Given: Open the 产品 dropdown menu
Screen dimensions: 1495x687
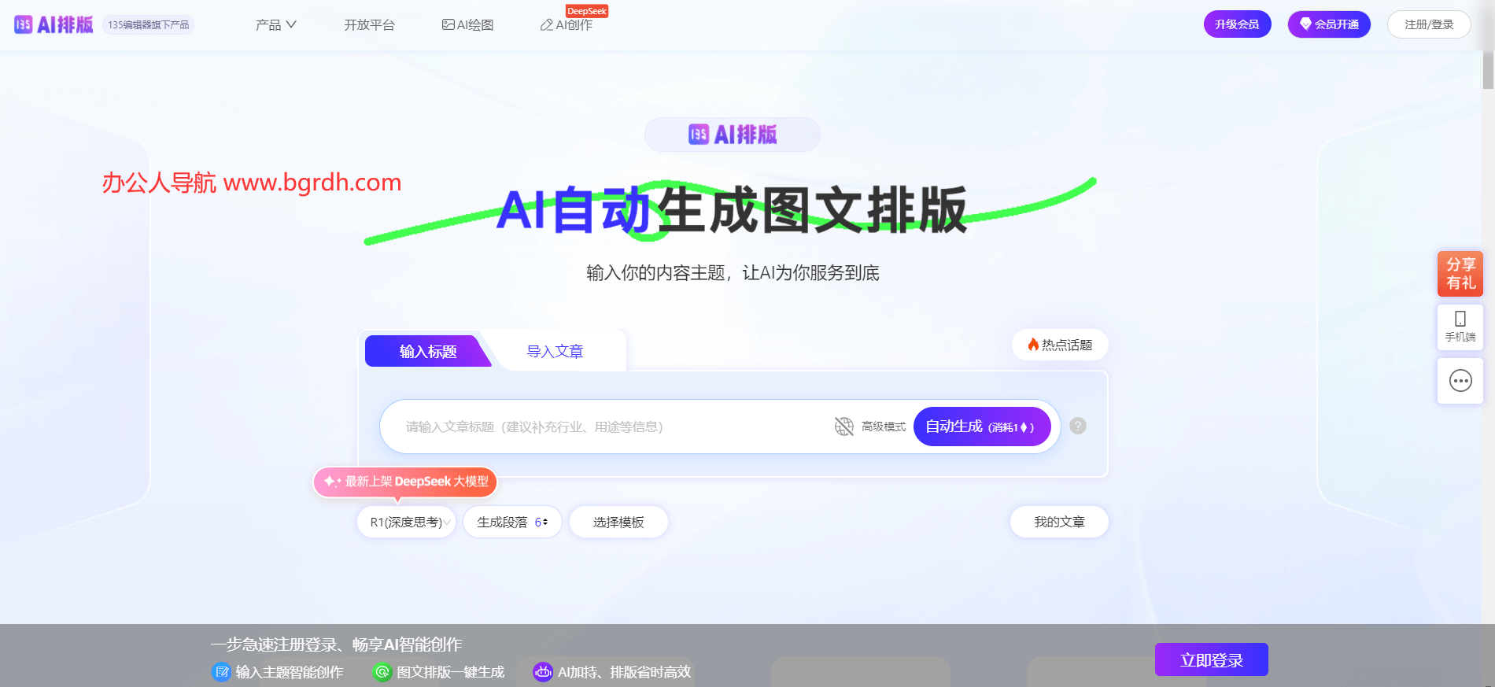Looking at the screenshot, I should 276,24.
